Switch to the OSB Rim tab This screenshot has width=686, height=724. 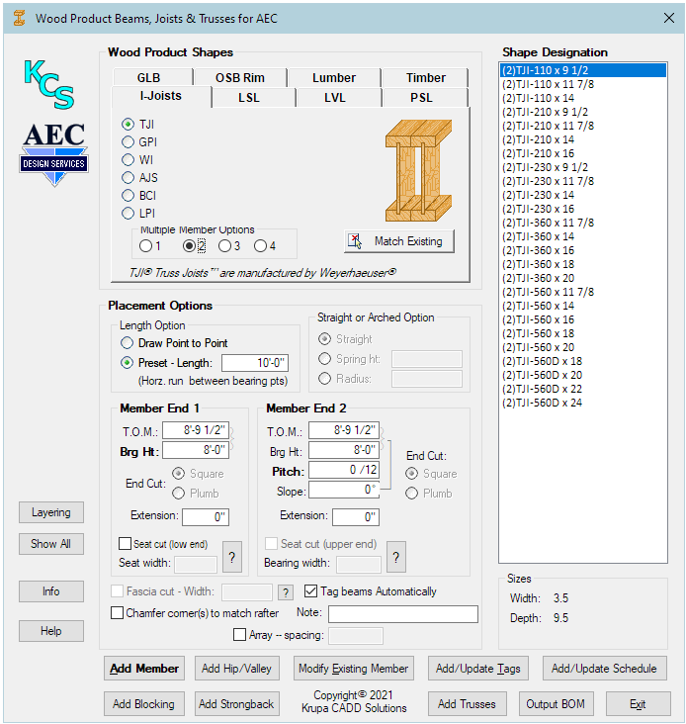pos(240,77)
